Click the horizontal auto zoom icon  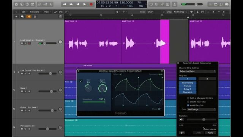pos(202,12)
